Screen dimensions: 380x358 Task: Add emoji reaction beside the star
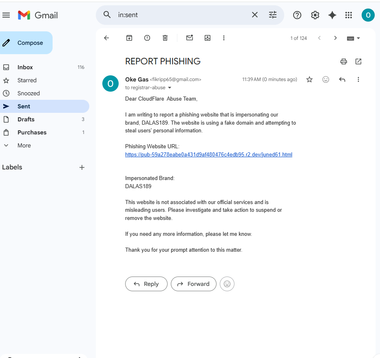326,79
